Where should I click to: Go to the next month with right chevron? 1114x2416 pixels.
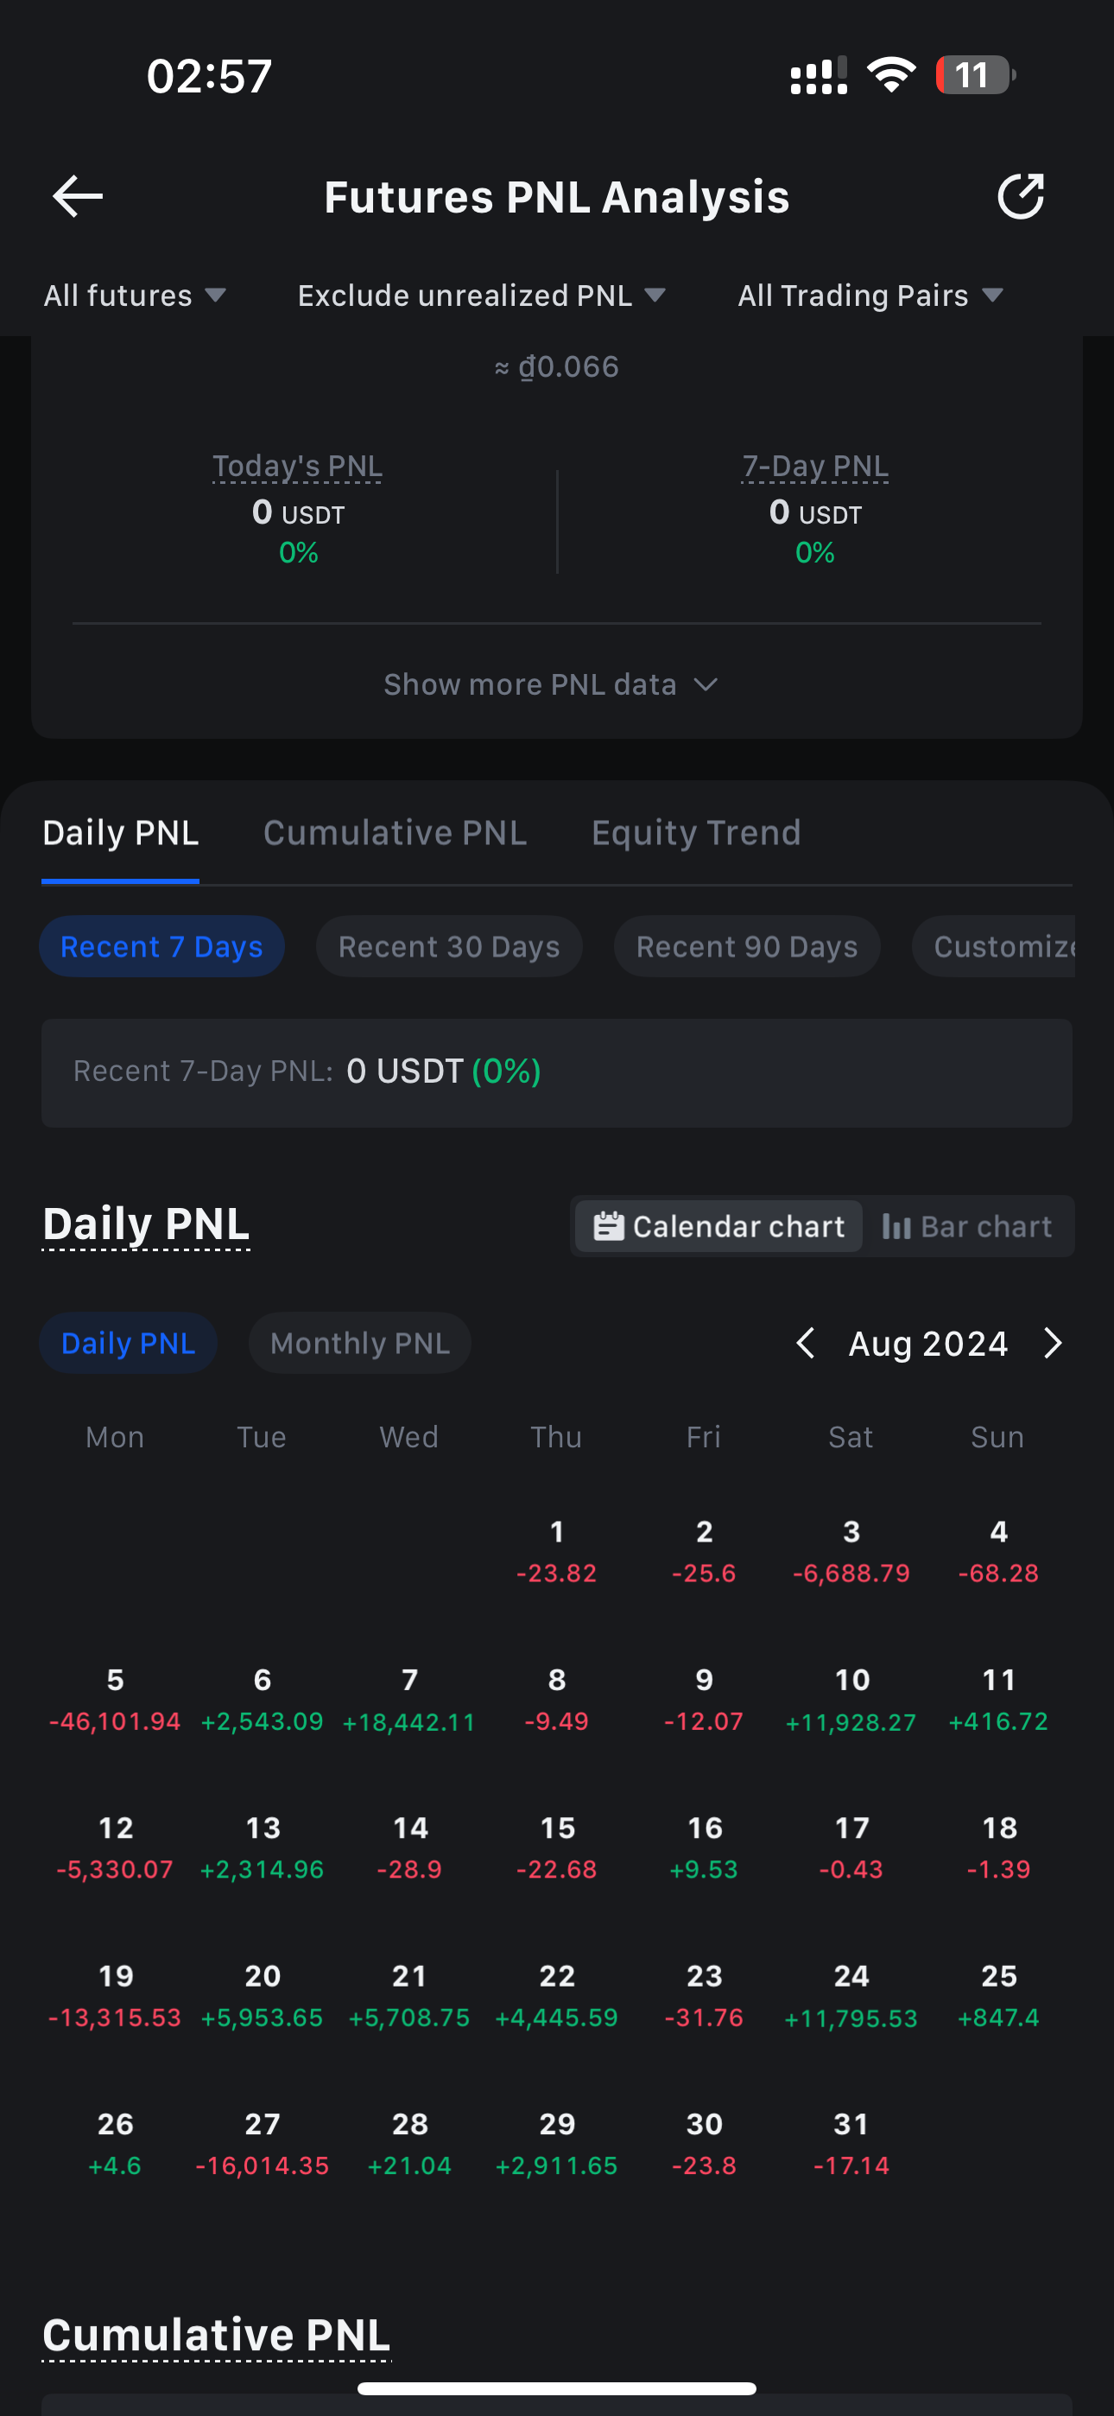coord(1052,1343)
